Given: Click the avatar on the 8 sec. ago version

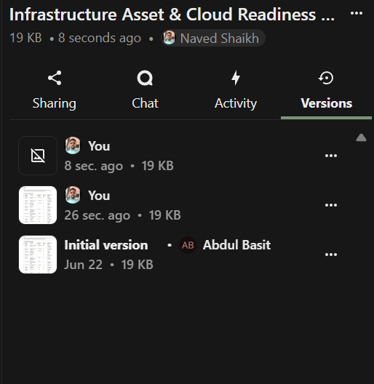Looking at the screenshot, I should coord(73,145).
